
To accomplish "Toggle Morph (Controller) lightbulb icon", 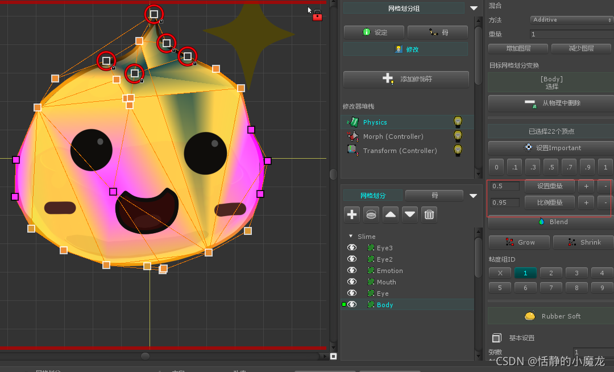I will [x=458, y=136].
